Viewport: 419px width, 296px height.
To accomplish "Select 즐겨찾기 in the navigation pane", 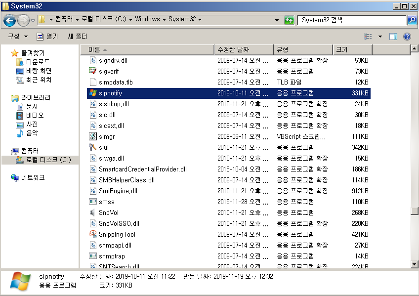I will 33,53.
